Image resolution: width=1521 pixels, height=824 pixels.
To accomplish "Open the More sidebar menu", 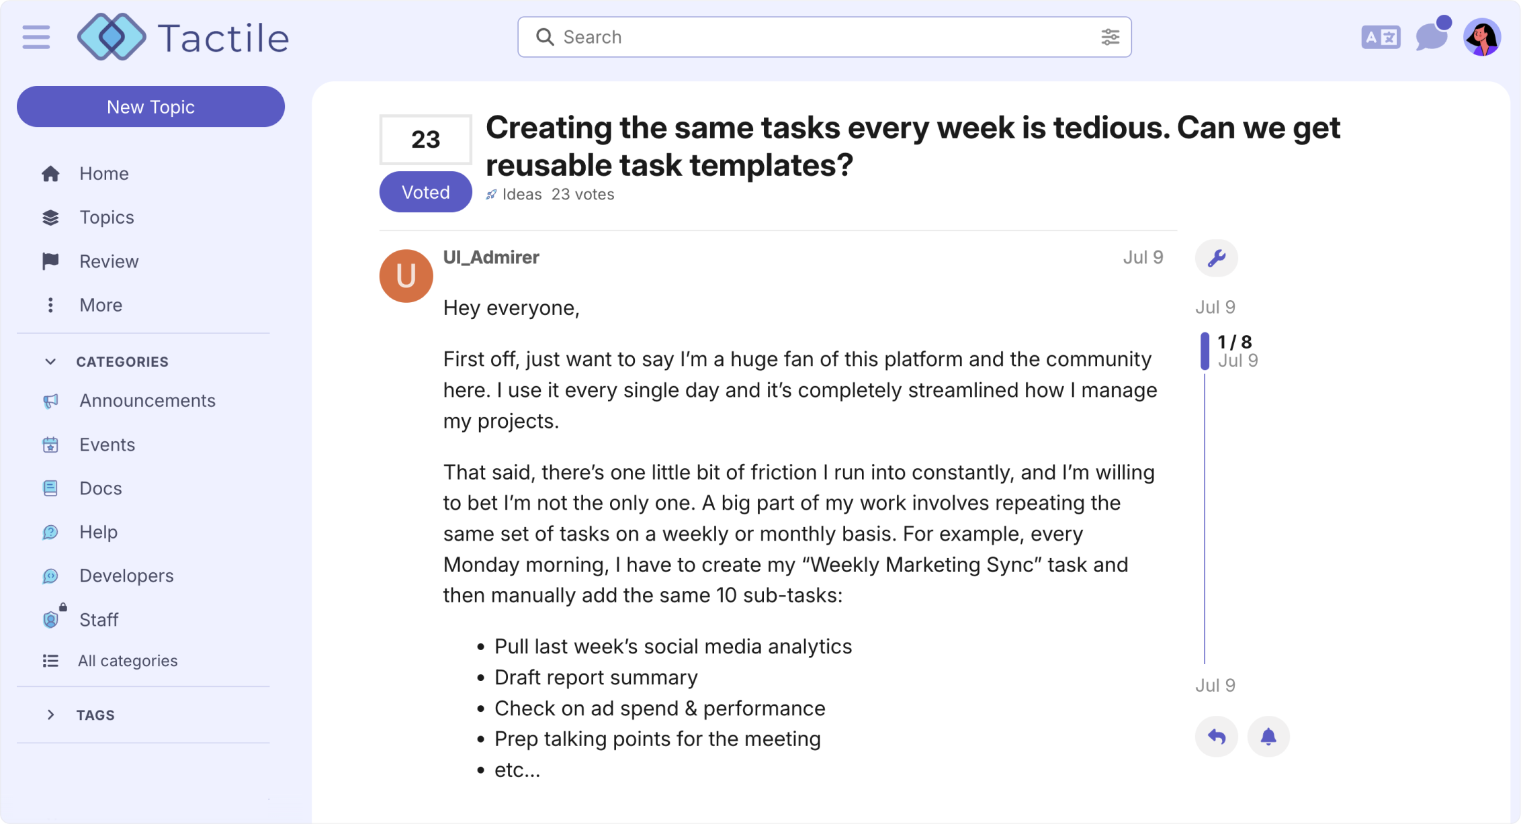I will (x=100, y=305).
